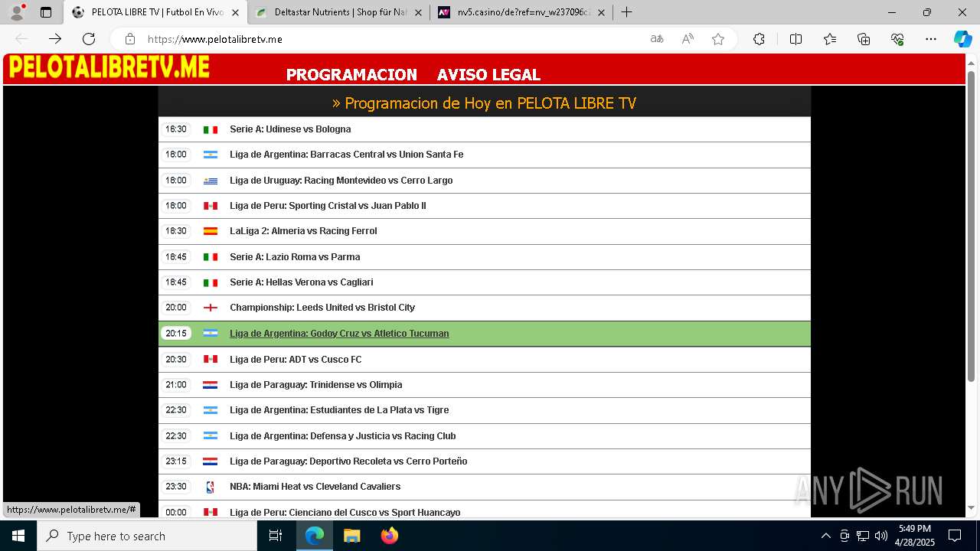
Task: Click the PELOTALIBRETV.ME site logo
Action: (x=109, y=67)
